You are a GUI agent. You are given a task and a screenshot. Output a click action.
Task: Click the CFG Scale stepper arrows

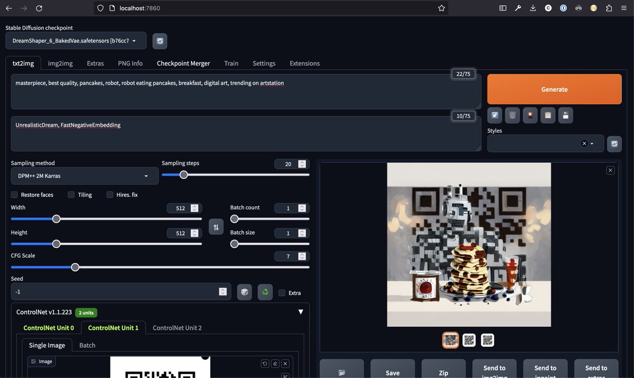[302, 256]
